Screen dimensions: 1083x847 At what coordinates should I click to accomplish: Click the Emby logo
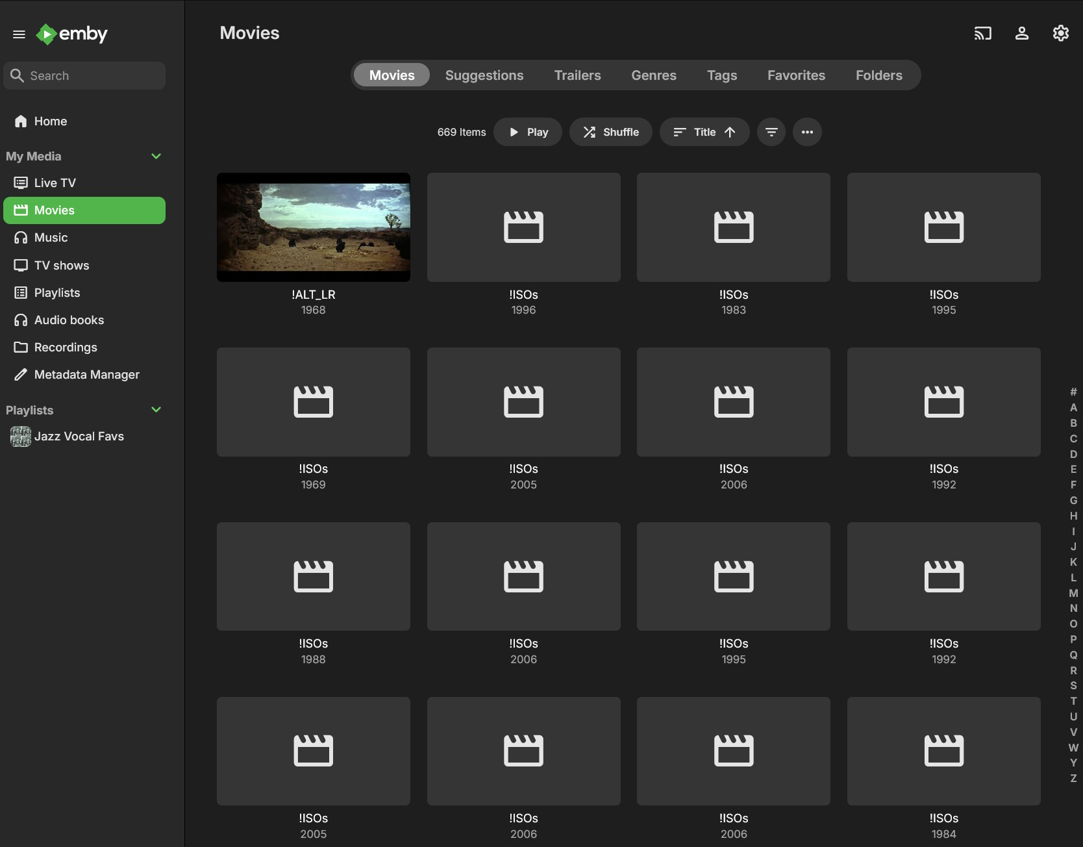coord(72,34)
